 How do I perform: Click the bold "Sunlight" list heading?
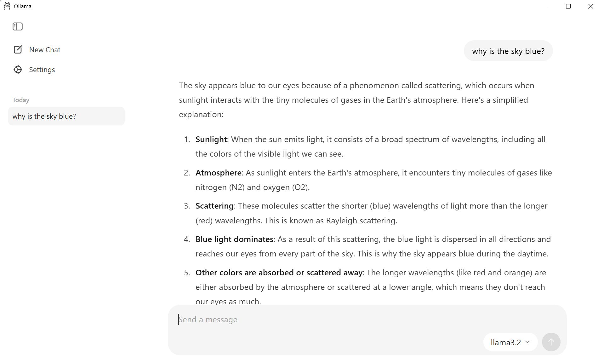point(211,139)
